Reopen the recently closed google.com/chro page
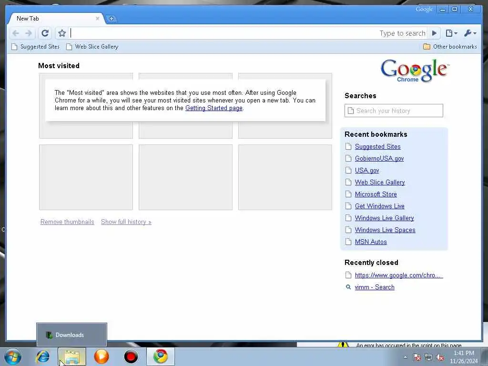Viewport: 488px width, 366px height. coord(398,275)
